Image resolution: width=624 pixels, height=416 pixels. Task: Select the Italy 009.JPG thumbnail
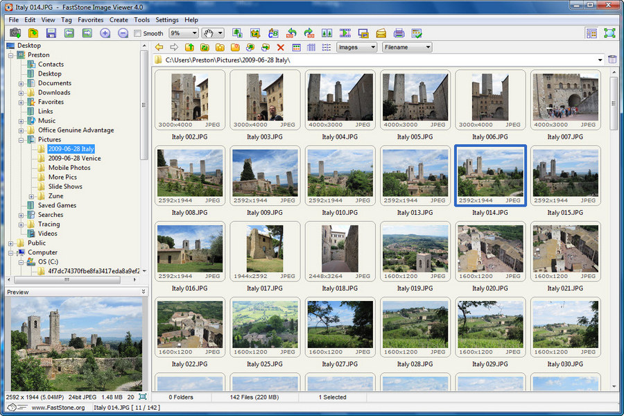coord(264,175)
